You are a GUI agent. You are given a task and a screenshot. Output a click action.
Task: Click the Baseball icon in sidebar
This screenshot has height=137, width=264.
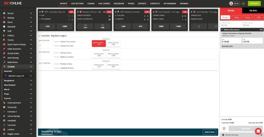pyautogui.click(x=4, y=26)
